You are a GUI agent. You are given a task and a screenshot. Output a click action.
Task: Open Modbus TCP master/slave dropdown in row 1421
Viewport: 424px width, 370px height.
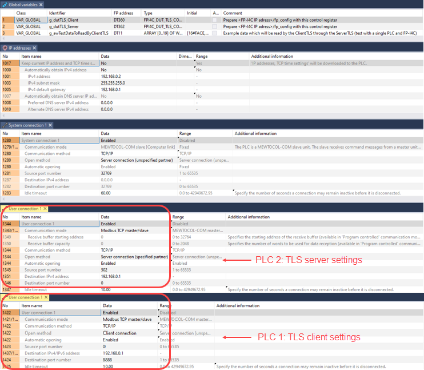(x=129, y=319)
